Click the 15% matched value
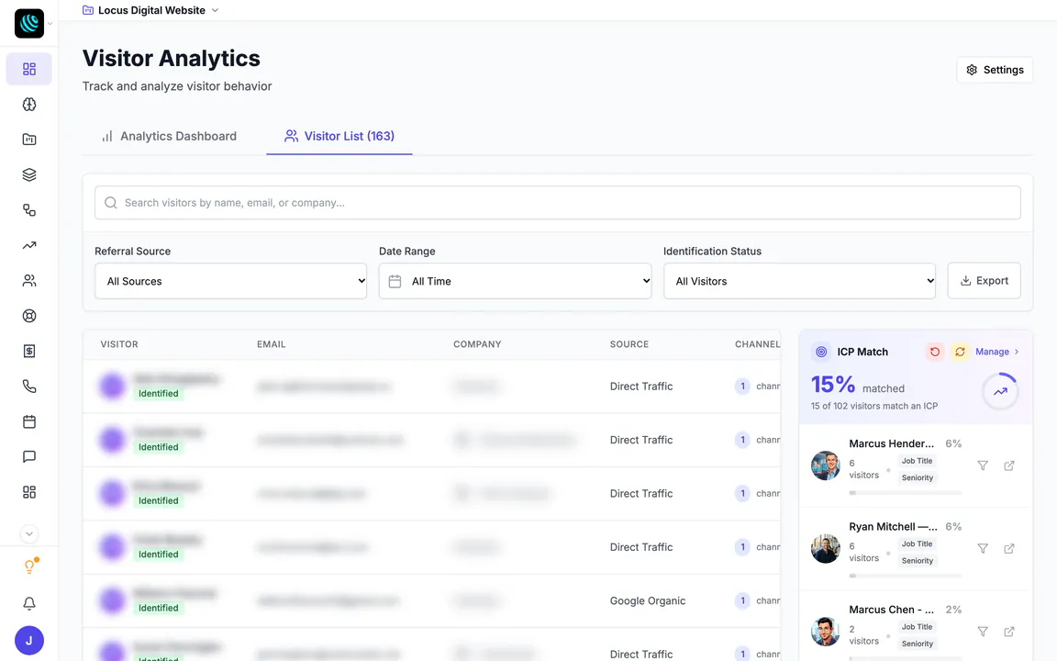Image resolution: width=1057 pixels, height=661 pixels. point(833,385)
